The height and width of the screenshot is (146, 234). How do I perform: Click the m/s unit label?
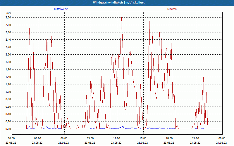click(x=9, y=13)
